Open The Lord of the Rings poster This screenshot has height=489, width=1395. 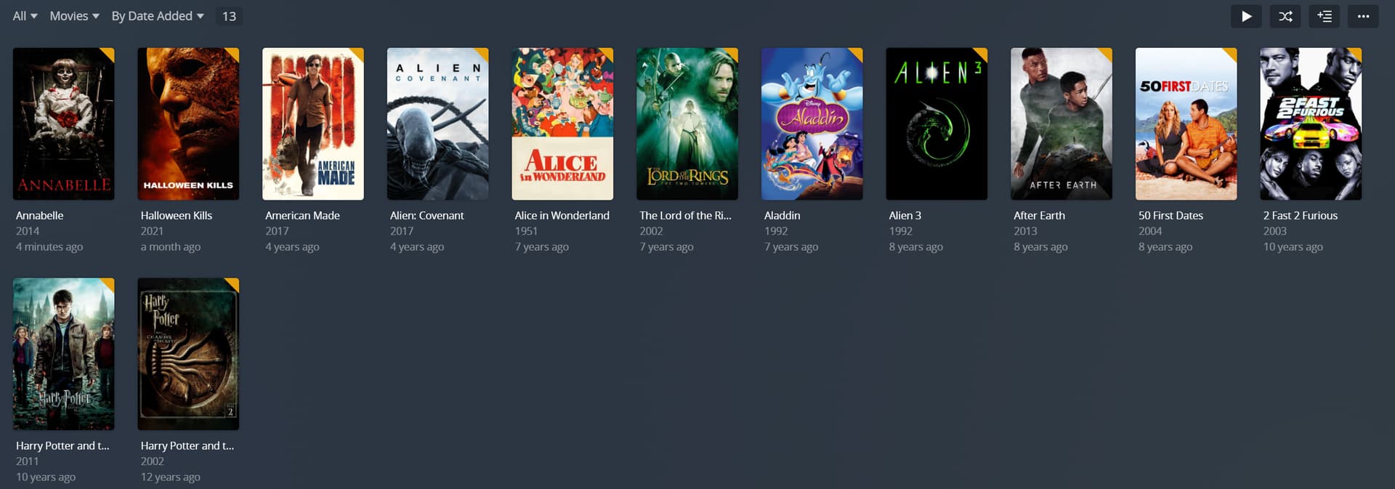coord(687,124)
